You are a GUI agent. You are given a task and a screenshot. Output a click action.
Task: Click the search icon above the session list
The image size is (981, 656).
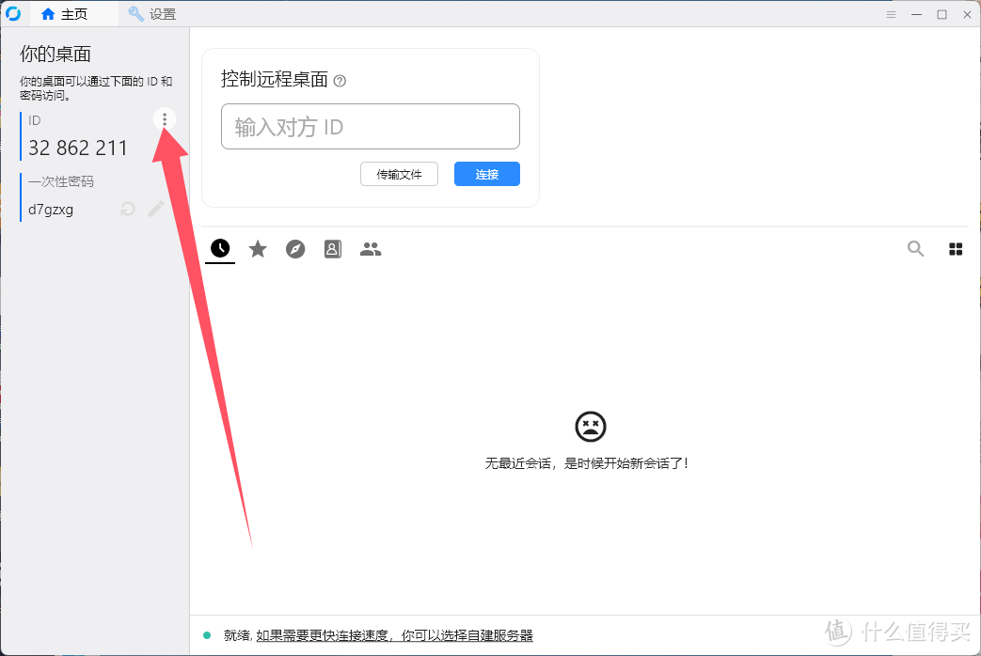click(x=915, y=248)
